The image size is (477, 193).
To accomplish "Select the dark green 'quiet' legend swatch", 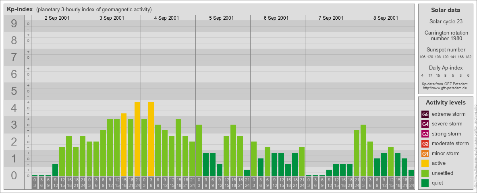I will tap(425, 183).
